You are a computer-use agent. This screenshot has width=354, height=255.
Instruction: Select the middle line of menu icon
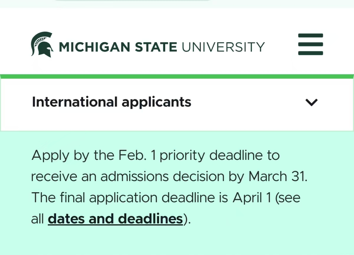pos(310,44)
